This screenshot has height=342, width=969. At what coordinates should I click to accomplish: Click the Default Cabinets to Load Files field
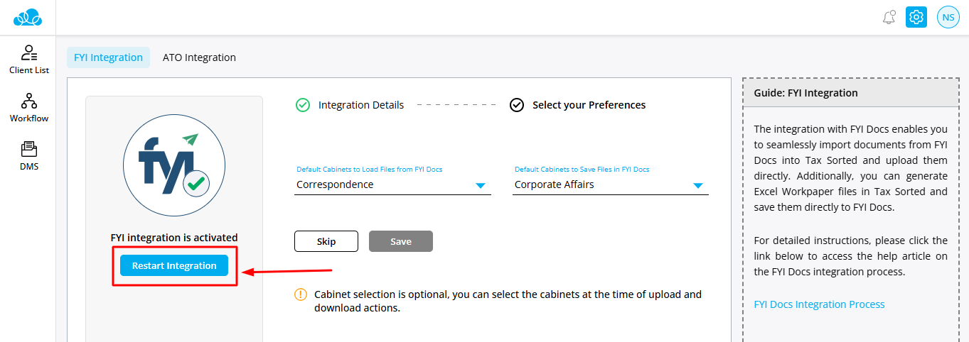click(x=384, y=184)
